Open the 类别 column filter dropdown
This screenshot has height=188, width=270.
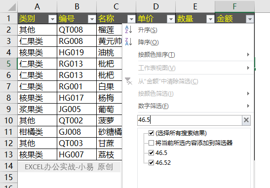(x=52, y=19)
